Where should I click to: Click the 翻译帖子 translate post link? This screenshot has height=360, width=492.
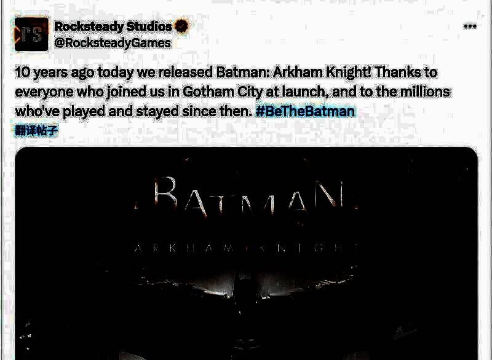point(36,130)
